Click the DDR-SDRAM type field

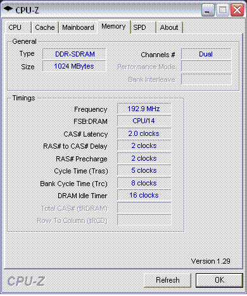coord(74,54)
